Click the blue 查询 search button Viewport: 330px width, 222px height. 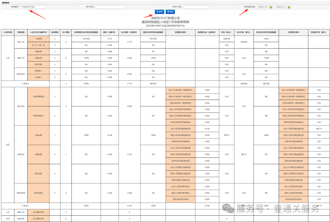point(159,12)
